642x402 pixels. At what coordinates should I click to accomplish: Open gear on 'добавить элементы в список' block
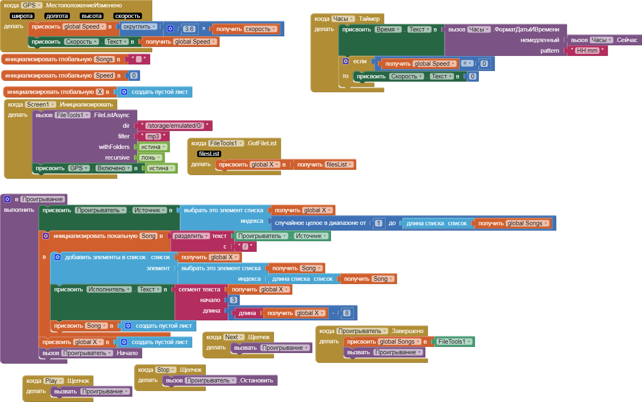(x=58, y=257)
